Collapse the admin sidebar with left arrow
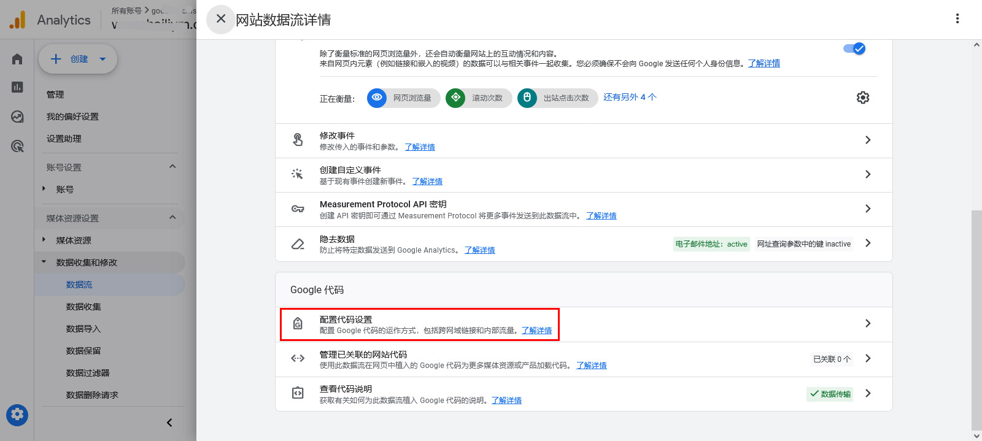982x441 pixels. point(169,423)
